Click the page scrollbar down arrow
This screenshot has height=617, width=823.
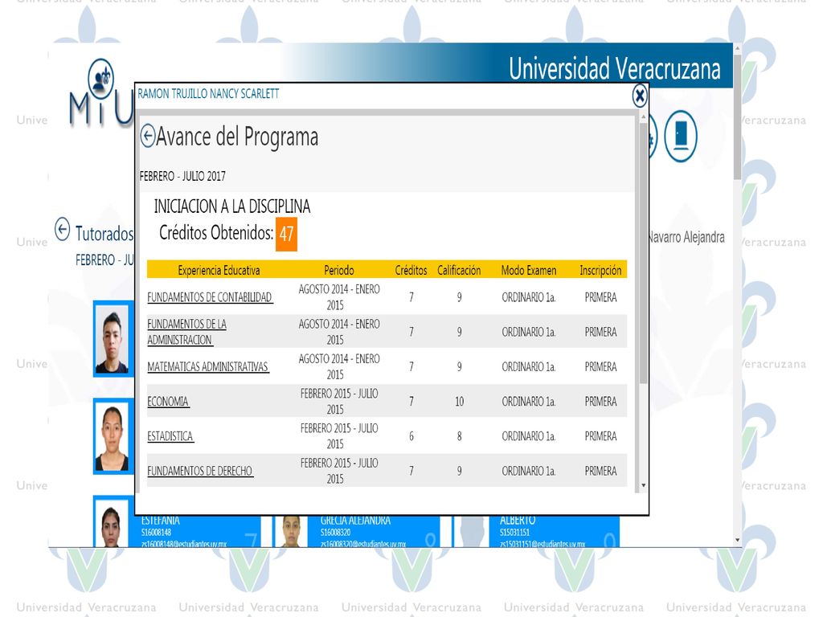click(738, 540)
